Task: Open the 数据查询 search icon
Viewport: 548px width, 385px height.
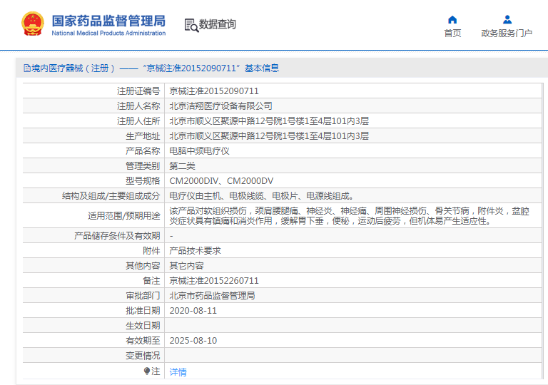Action: pyautogui.click(x=191, y=25)
